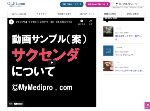The width and height of the screenshot is (150, 111).
Task: Click the pink WEBから予約する button
Action: [x=98, y=4]
